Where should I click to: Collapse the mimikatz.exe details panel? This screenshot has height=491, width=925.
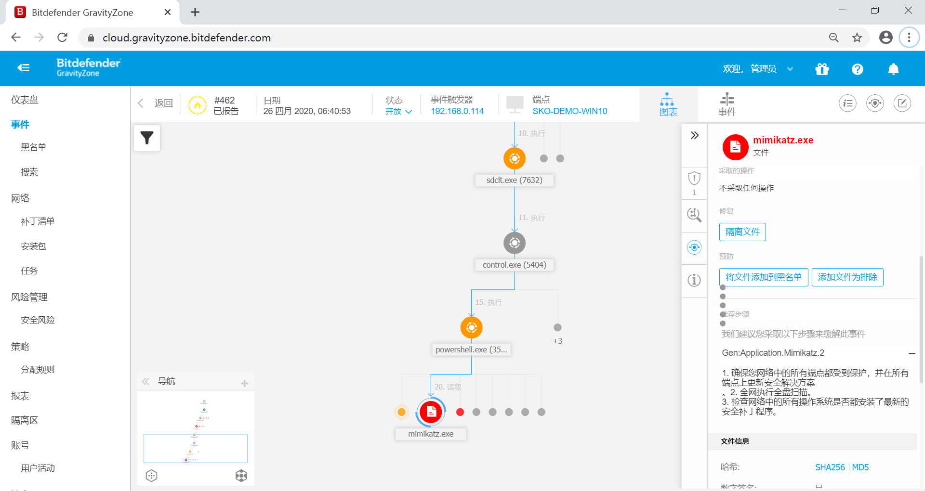pos(694,135)
